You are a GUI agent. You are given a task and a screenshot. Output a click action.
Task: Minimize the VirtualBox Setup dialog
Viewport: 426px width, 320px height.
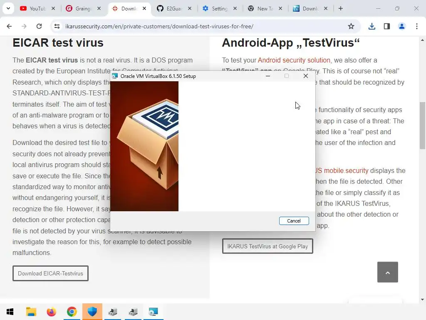coord(268,76)
